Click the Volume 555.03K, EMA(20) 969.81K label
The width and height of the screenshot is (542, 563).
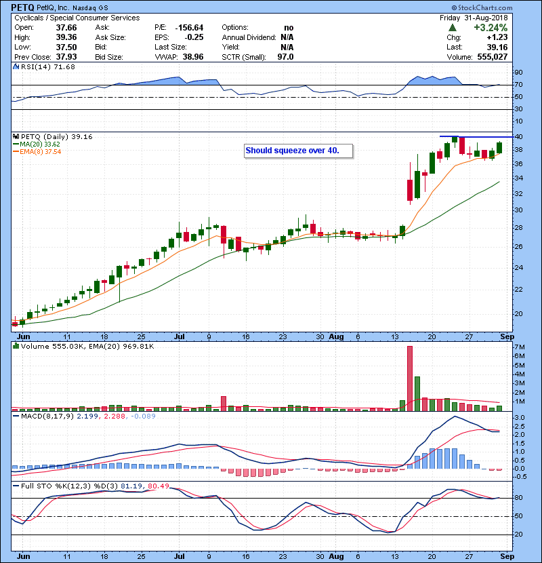click(x=87, y=346)
